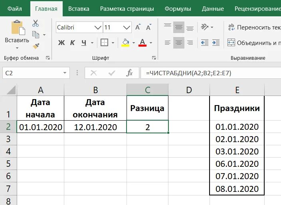Viewport: 281px width, 205px height.
Task: Click the Вставить paste label
Action: 17,40
